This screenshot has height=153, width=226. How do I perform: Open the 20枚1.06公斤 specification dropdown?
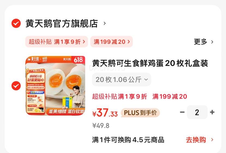[122, 79]
